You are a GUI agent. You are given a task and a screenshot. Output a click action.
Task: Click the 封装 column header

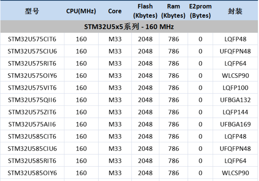point(235,11)
